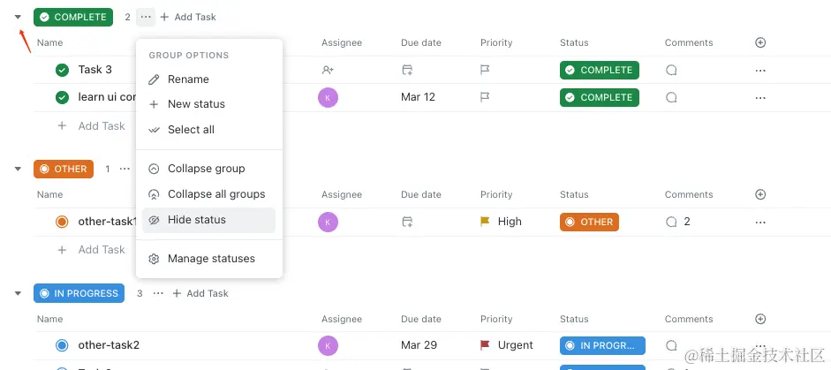Screen dimensions: 831x370
Task: Toggle the blue status circle of other-task2
Action: [x=62, y=345]
